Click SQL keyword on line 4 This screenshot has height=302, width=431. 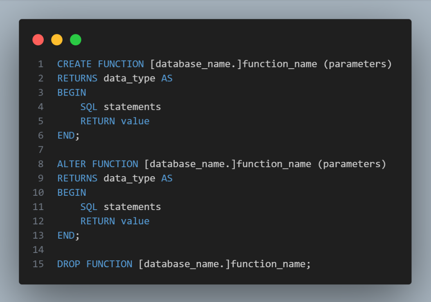coord(89,107)
